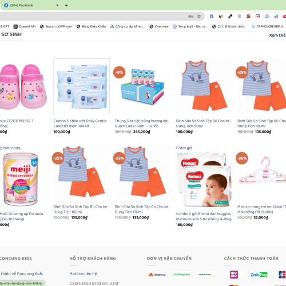Screen dimensions: 286x286
Task: Click the -36% discount badge on hangers
Action: coord(242,158)
